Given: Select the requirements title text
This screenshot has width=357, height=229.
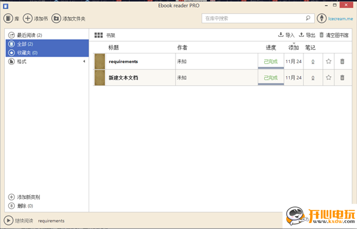Looking at the screenshot, I should pyautogui.click(x=123, y=61).
